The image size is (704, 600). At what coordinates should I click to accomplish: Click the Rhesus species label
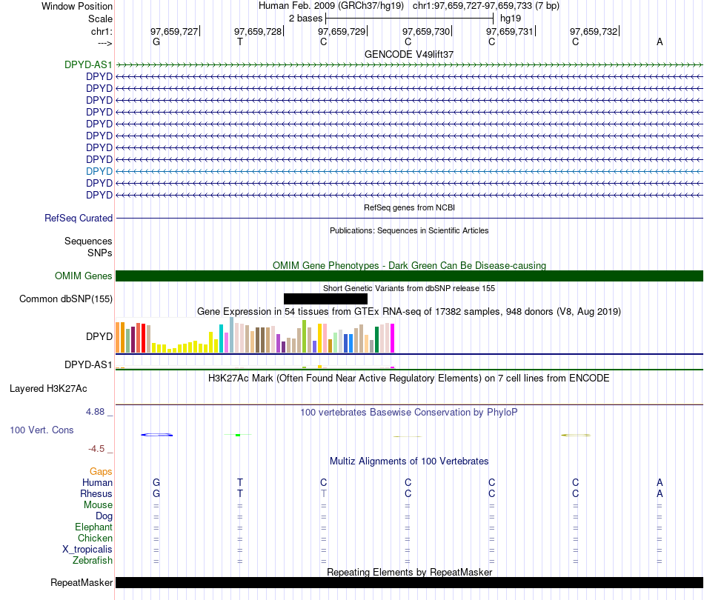tap(96, 493)
